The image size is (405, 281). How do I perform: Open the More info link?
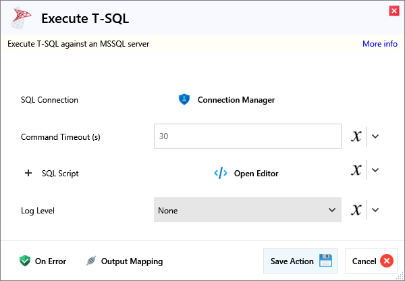point(379,44)
